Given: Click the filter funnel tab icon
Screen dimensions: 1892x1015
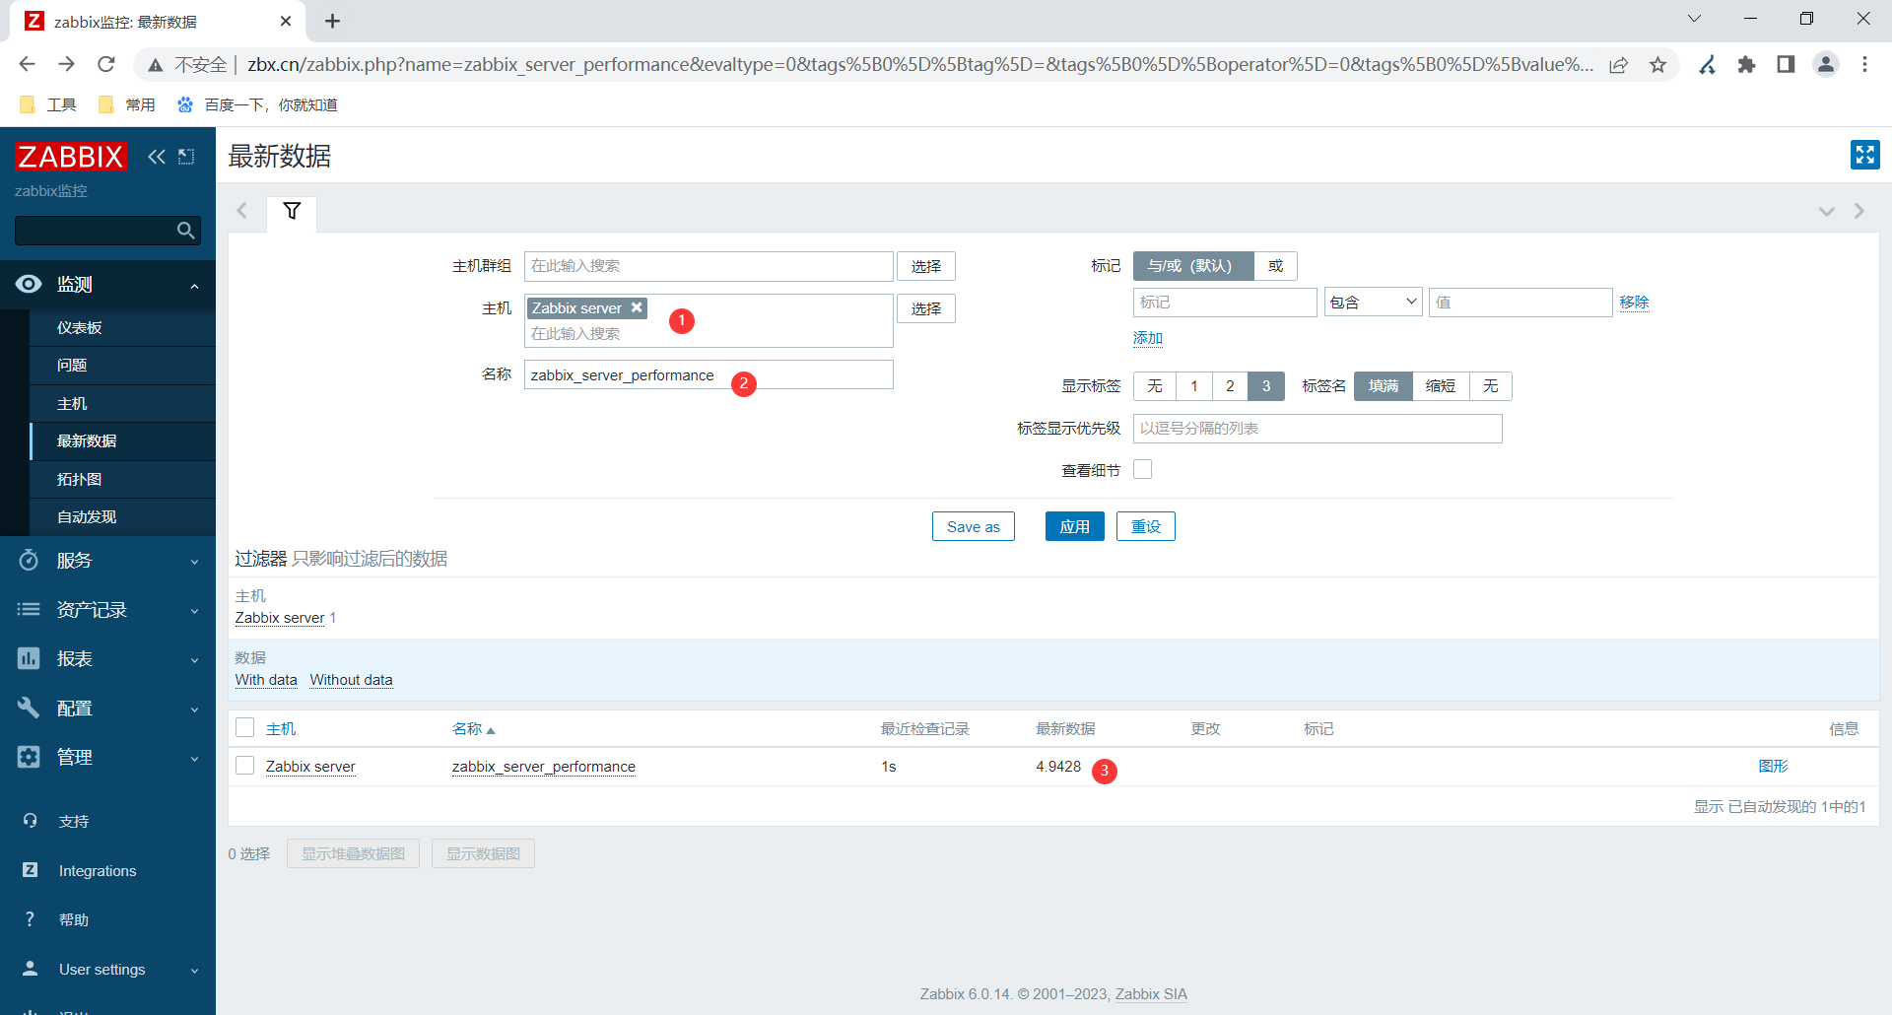Looking at the screenshot, I should [292, 212].
